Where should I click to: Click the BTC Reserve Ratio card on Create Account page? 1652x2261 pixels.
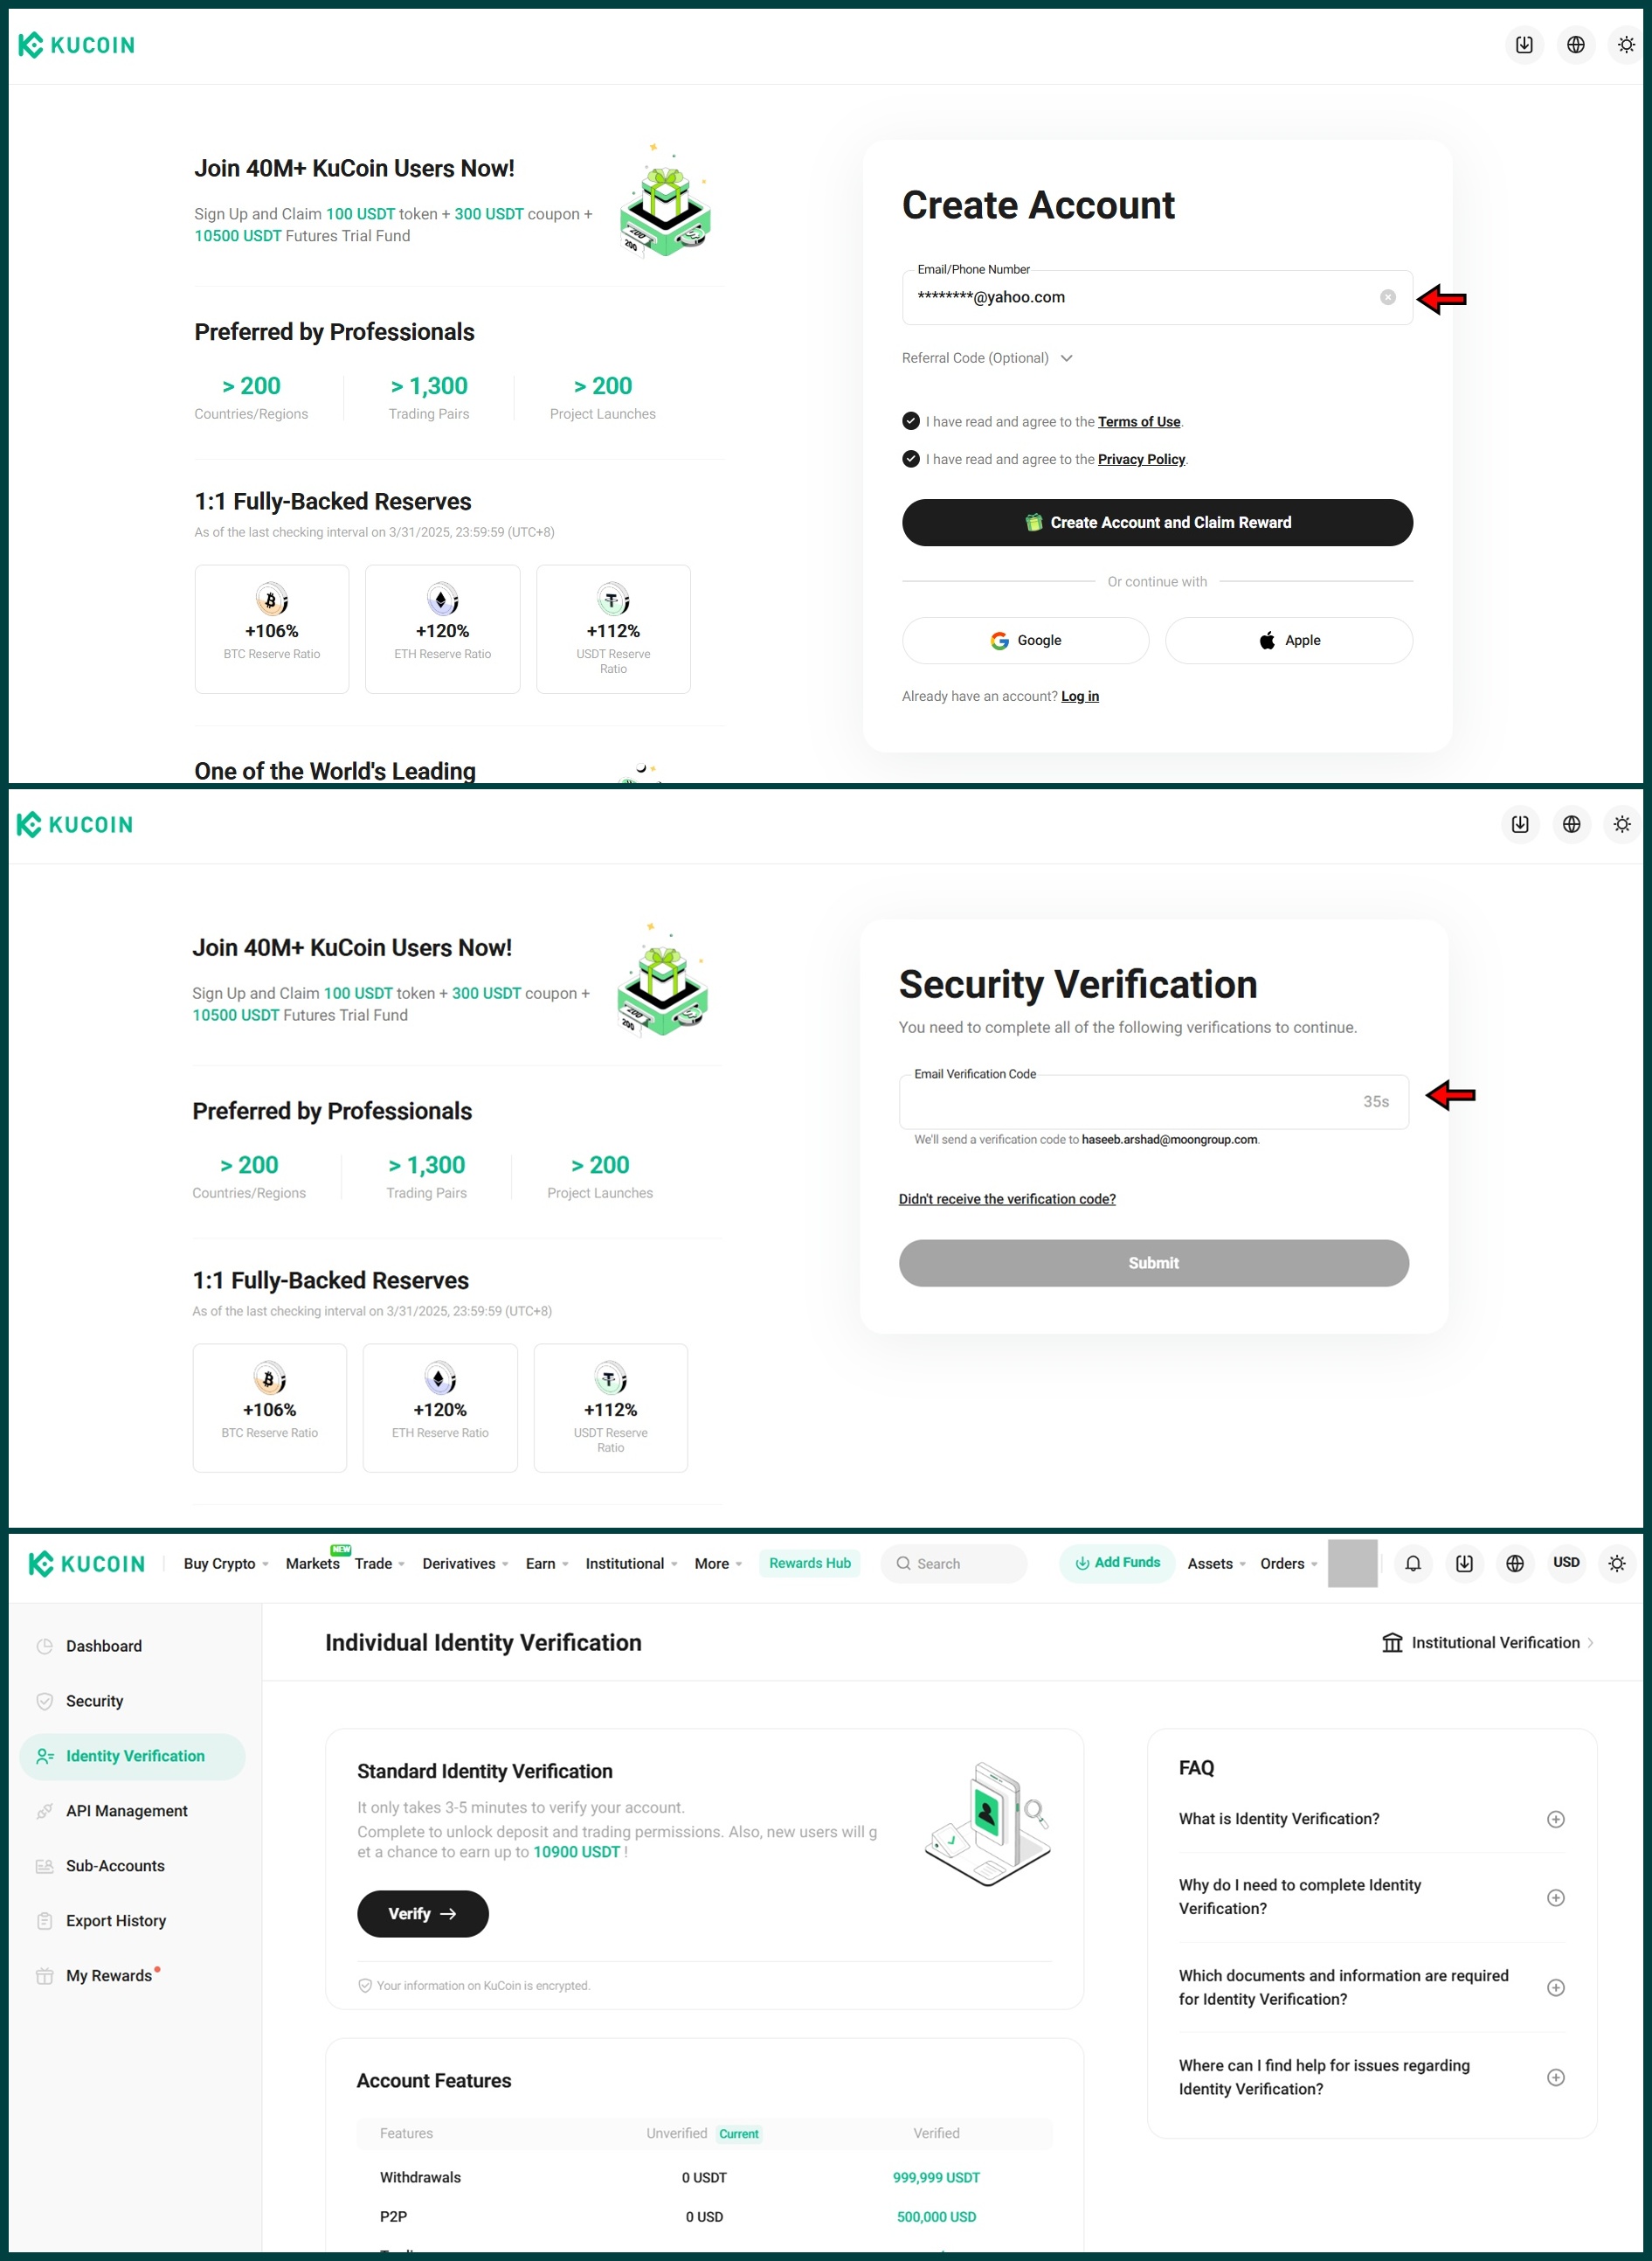click(272, 629)
